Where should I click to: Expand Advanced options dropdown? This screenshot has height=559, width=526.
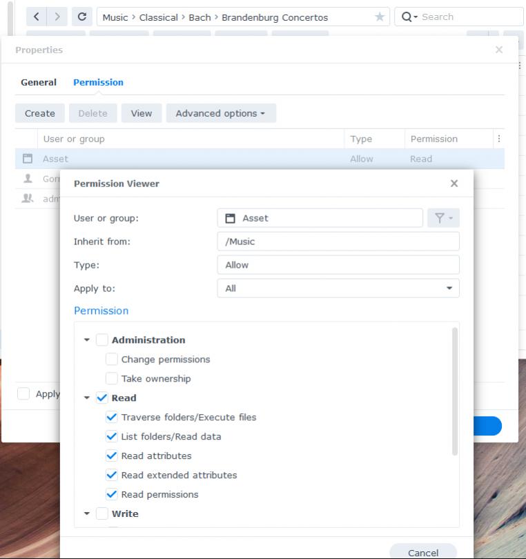point(221,114)
